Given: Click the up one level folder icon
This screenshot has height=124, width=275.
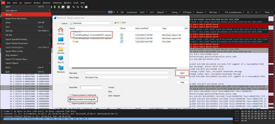Looking at the screenshot, I should pos(118,23).
